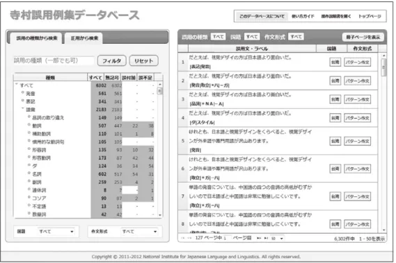Open 使い方ガイド in the top menu
The height and width of the screenshot is (263, 396).
(x=303, y=16)
